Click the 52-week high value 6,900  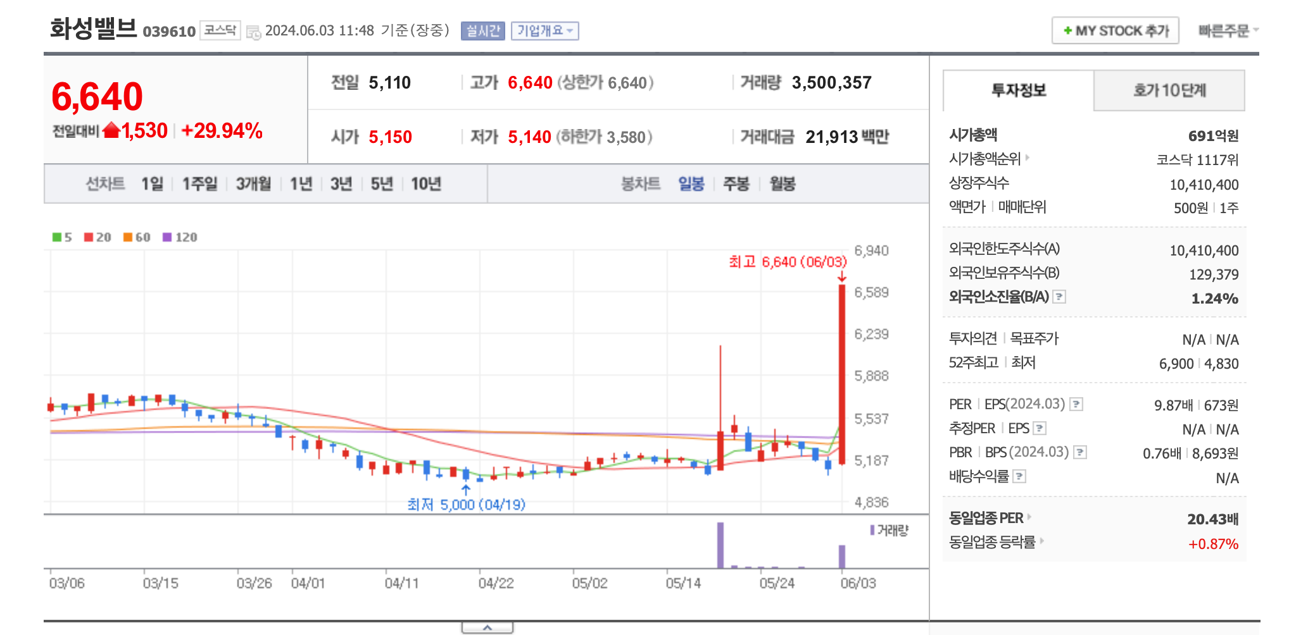coord(1176,364)
